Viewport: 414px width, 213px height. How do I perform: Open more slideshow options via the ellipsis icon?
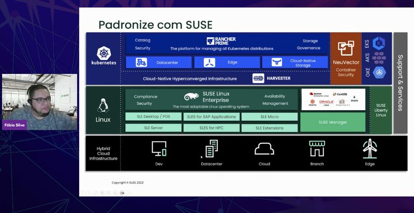pyautogui.click(x=128, y=193)
